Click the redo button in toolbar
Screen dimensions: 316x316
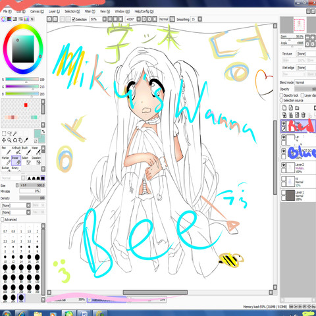tap(55, 19)
